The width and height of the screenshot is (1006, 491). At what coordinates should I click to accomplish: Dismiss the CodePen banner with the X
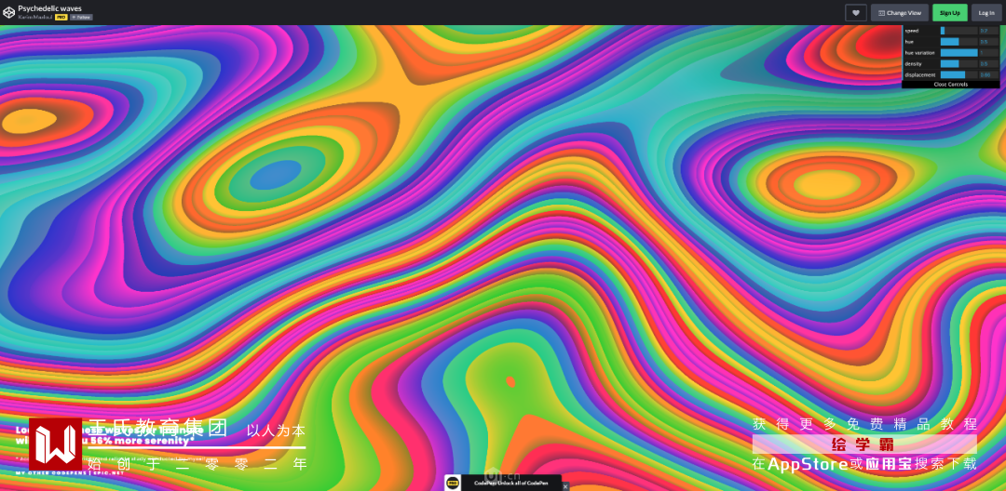565,486
